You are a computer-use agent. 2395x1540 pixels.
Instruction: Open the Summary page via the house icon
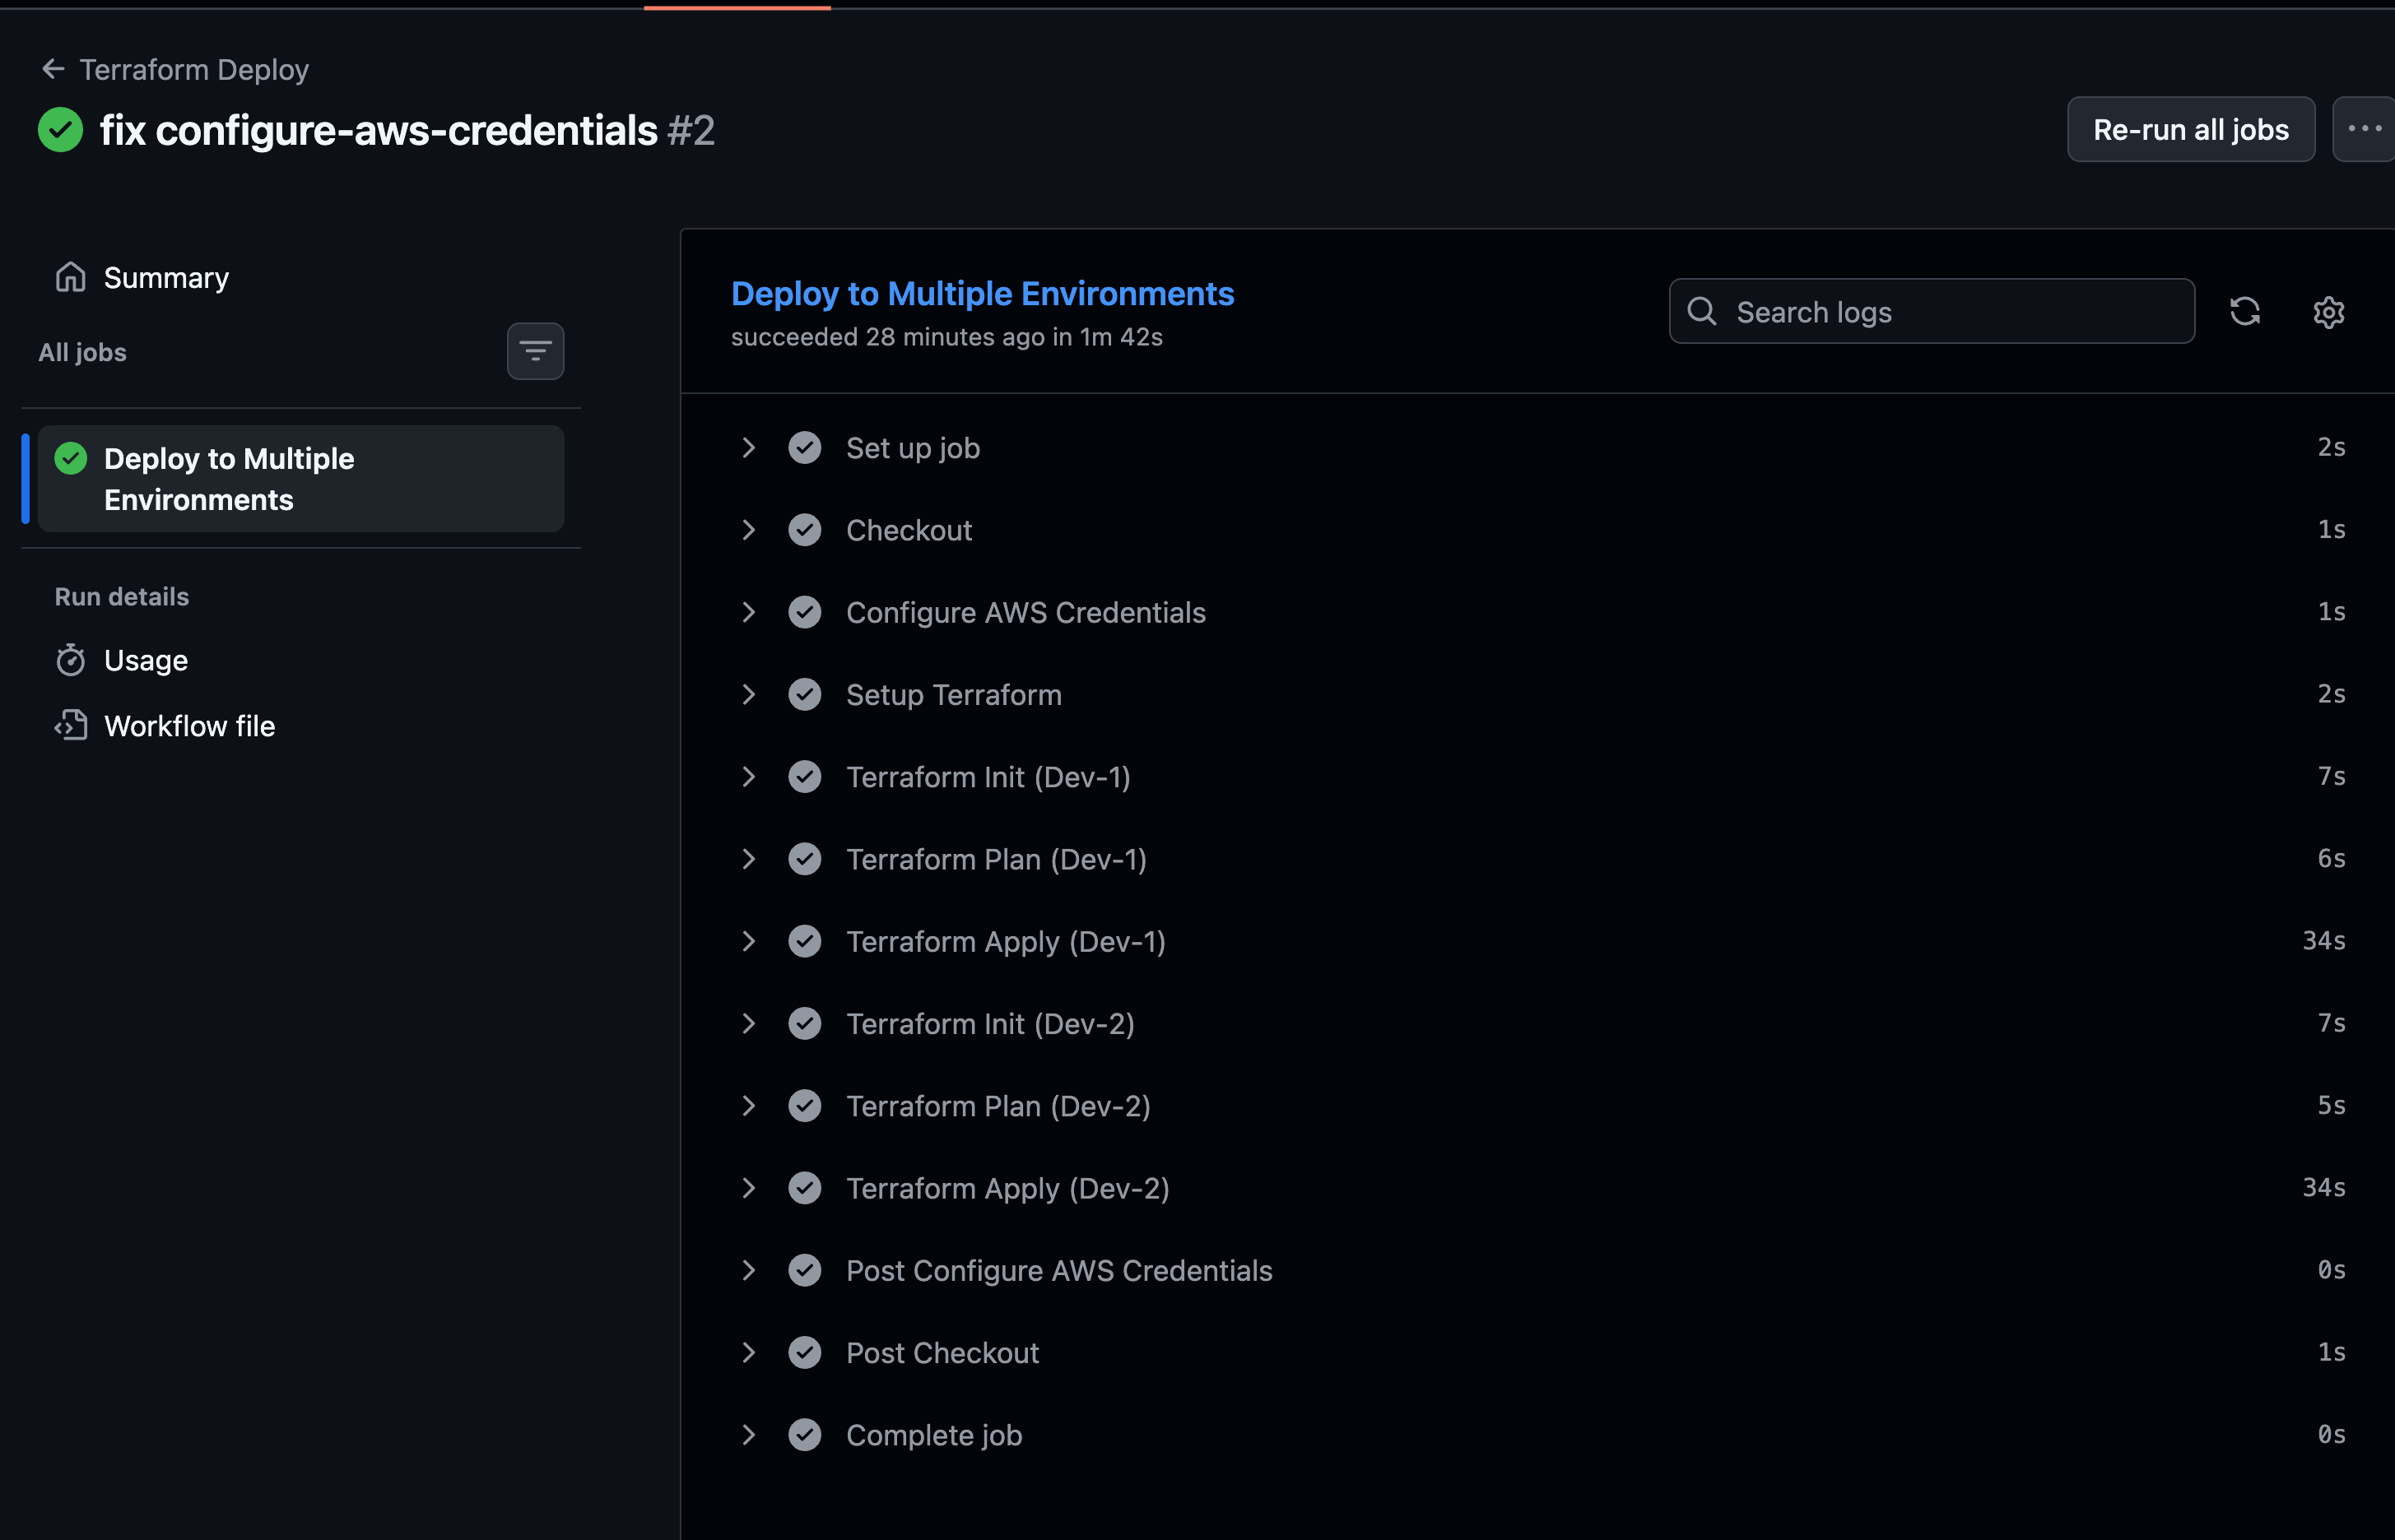tap(71, 276)
